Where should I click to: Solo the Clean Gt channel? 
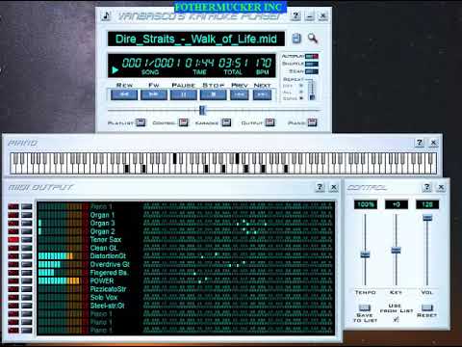(x=27, y=248)
